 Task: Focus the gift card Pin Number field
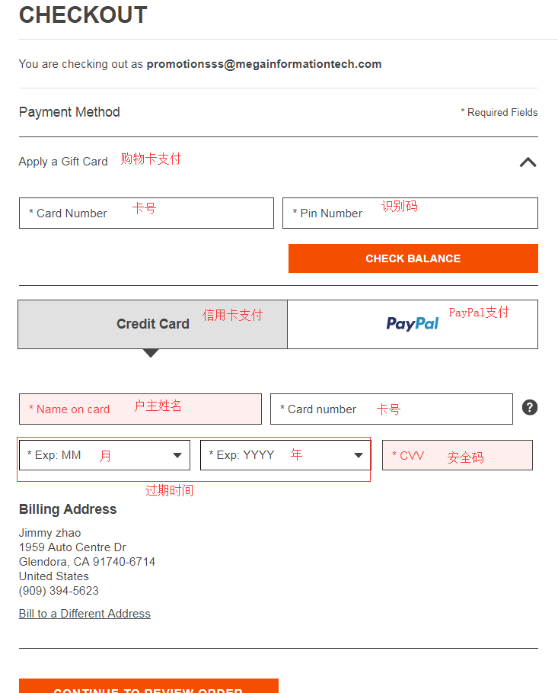410,213
